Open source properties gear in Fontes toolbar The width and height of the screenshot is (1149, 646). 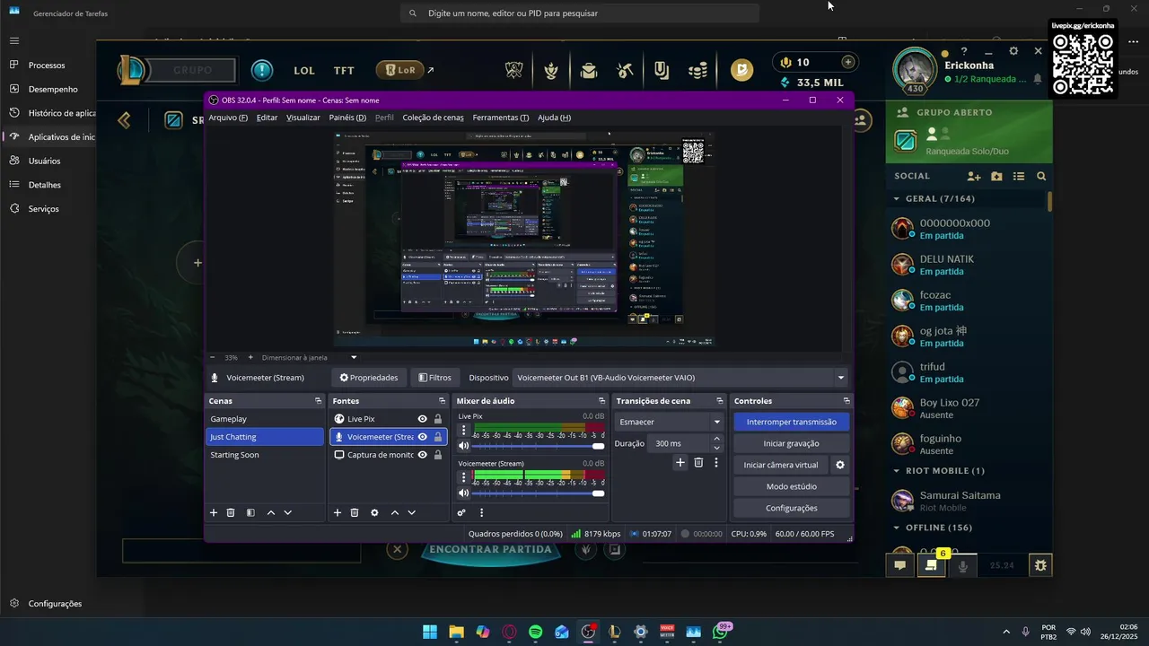374,512
